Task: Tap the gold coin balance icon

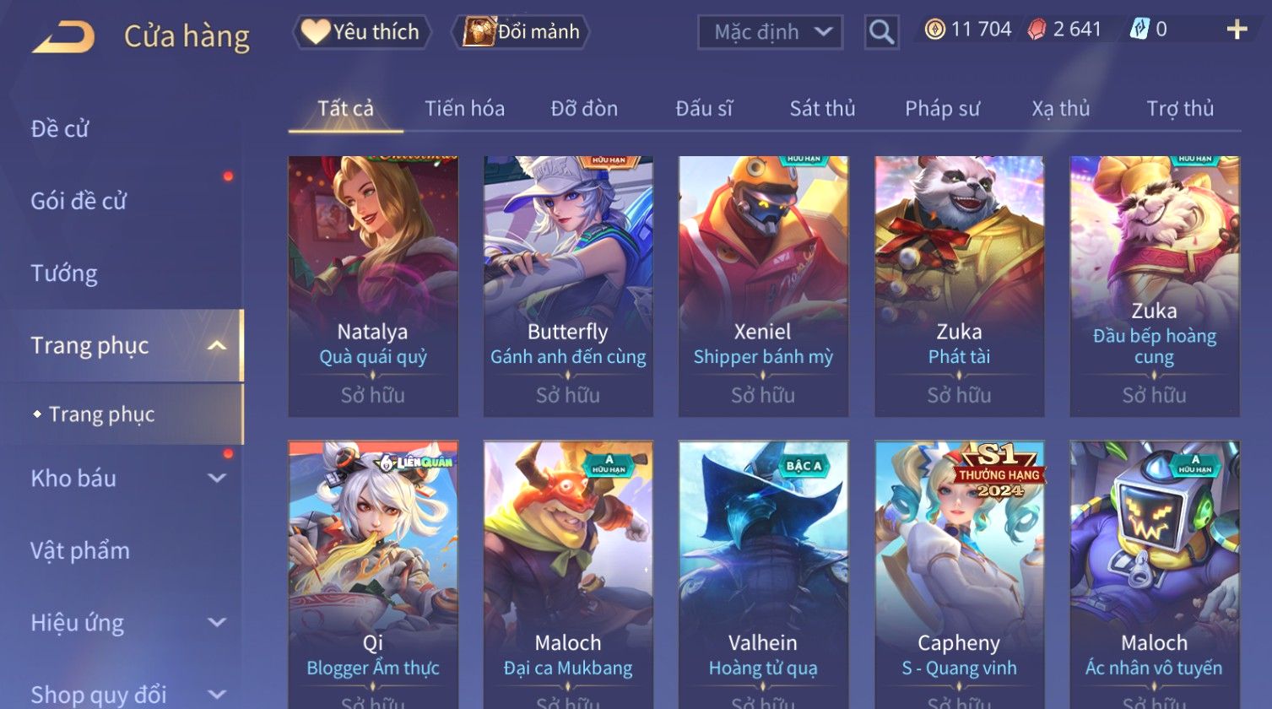Action: [934, 30]
